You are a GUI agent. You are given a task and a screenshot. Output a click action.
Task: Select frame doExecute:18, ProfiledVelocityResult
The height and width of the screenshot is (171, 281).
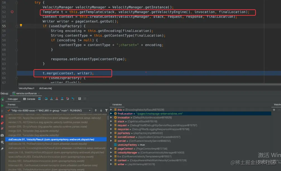click(x=56, y=144)
